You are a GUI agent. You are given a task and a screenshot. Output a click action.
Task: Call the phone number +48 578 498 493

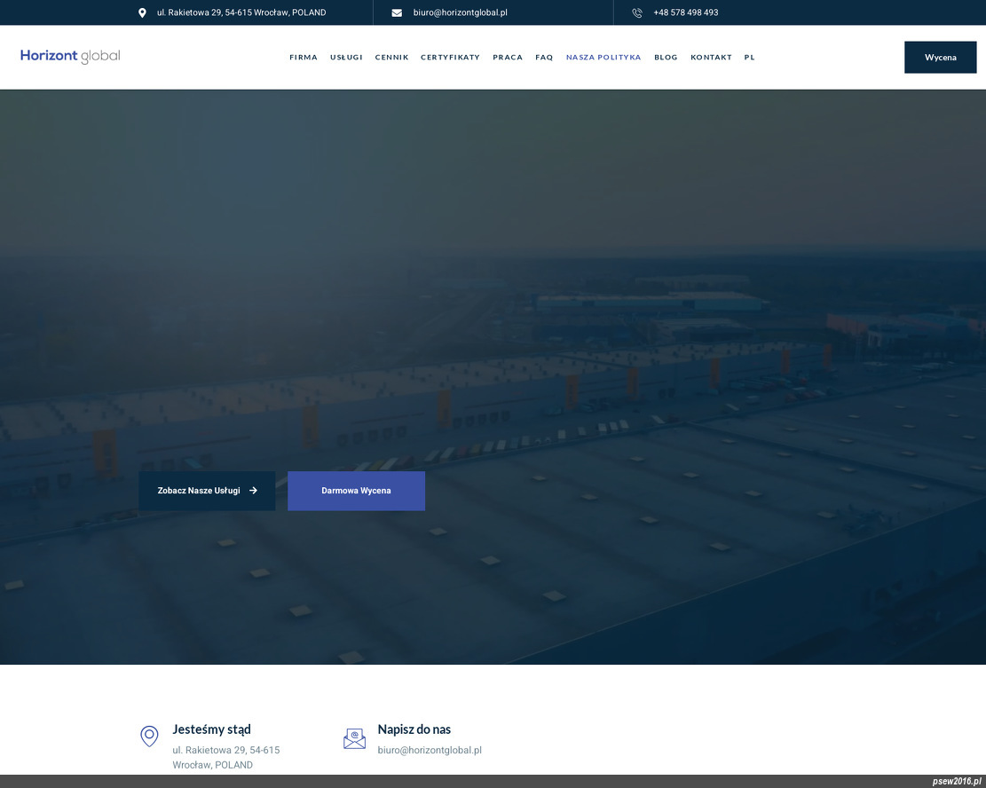[x=686, y=12]
